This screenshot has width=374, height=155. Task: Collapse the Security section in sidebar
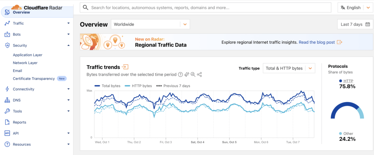68,46
